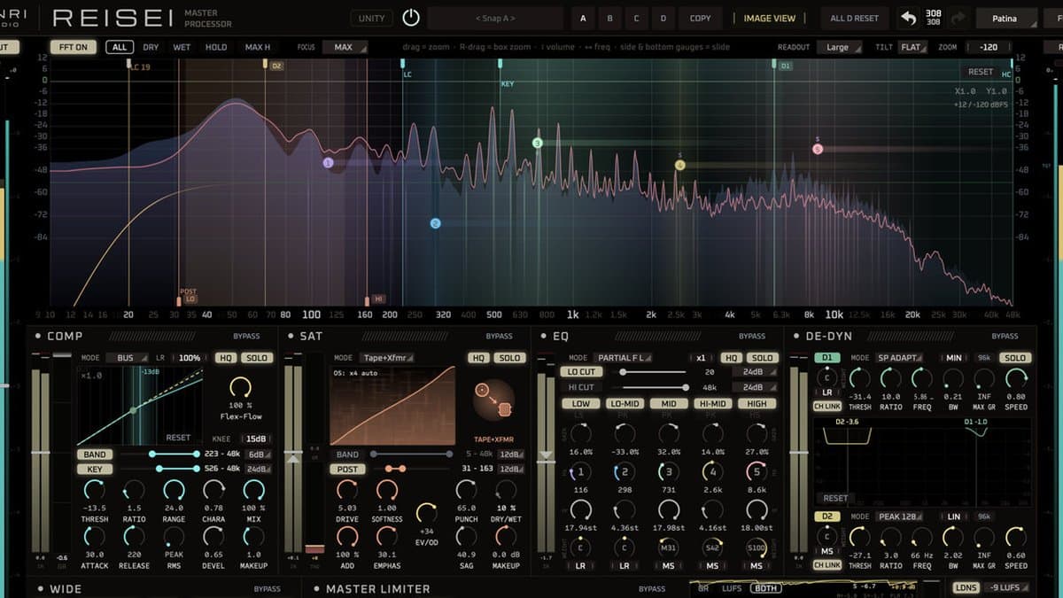Image resolution: width=1063 pixels, height=598 pixels.
Task: Toggle D1 CH LINK in DE-DYN
Action: click(826, 407)
